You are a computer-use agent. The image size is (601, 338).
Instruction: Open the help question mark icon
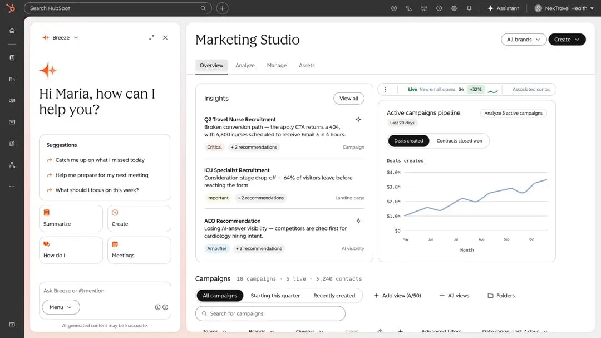(439, 8)
